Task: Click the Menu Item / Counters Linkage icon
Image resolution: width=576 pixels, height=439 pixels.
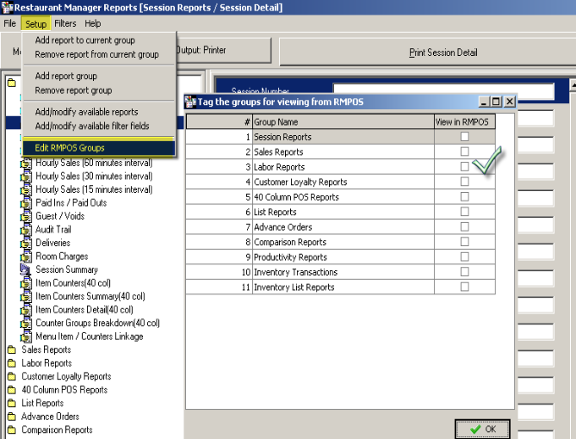Action: click(x=26, y=337)
